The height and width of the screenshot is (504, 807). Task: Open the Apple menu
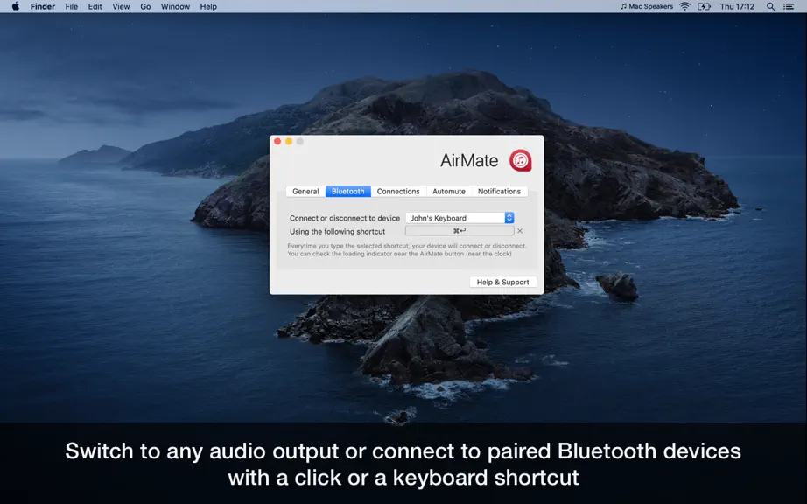pos(16,6)
